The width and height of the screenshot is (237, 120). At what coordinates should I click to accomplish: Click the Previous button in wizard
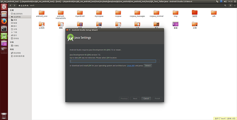point(124,99)
